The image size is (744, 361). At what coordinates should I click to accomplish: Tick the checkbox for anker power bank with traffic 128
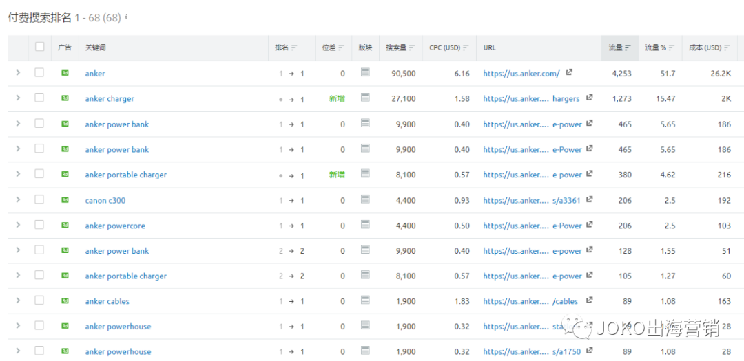pos(39,250)
